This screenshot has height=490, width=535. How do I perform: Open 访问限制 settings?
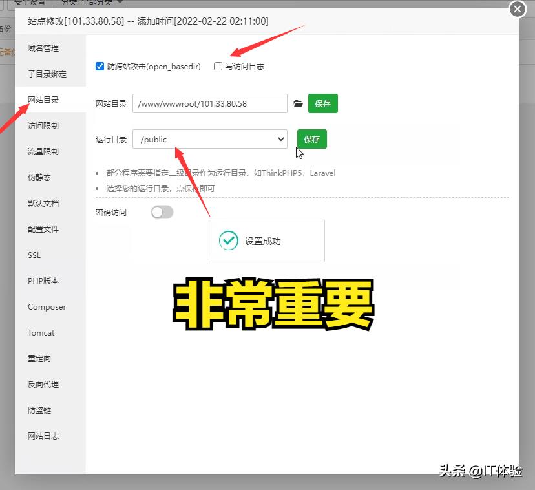pyautogui.click(x=43, y=125)
